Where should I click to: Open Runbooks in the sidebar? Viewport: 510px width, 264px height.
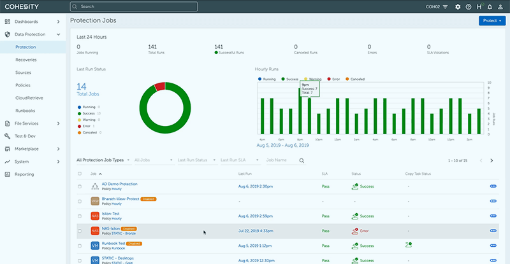[x=25, y=111]
